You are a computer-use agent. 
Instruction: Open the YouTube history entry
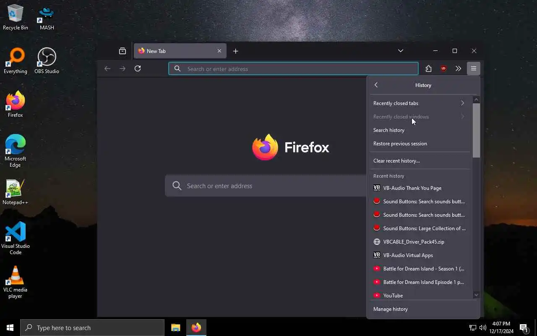point(420,295)
